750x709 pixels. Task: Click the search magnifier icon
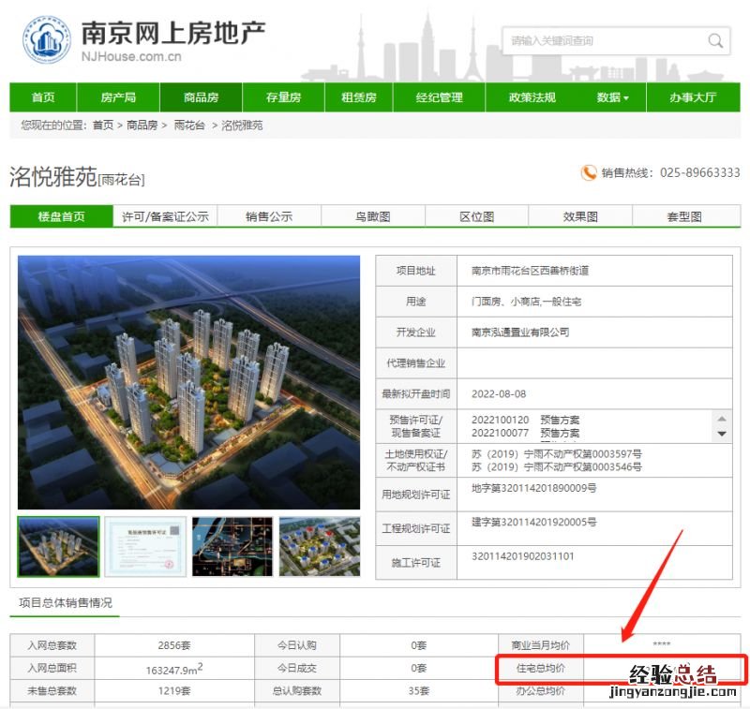click(x=715, y=41)
